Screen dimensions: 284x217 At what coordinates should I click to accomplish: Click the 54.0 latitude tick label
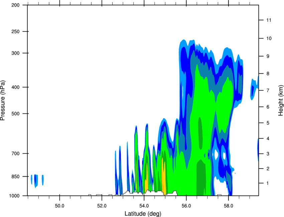pos(144,206)
